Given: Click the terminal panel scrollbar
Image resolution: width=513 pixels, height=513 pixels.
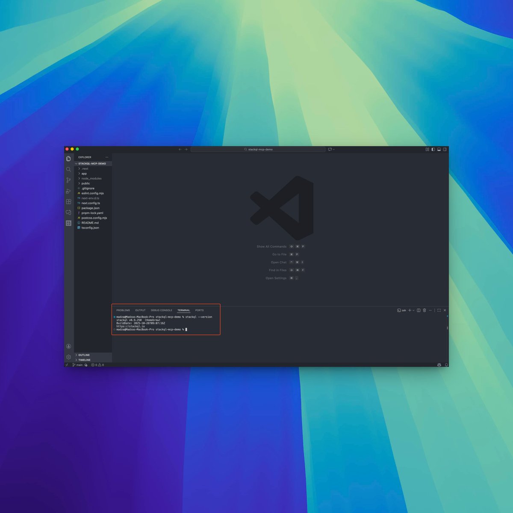Looking at the screenshot, I should coord(447,328).
